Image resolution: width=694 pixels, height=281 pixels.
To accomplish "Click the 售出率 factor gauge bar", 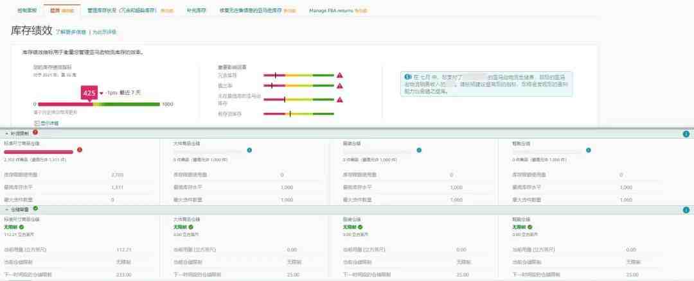I will [299, 86].
